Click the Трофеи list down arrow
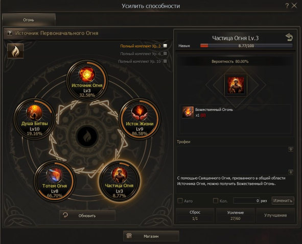 (x=291, y=172)
